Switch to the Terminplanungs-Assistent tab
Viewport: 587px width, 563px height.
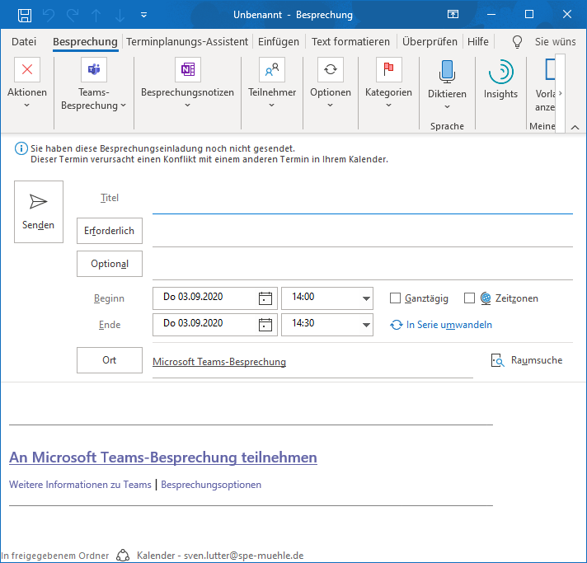click(187, 41)
